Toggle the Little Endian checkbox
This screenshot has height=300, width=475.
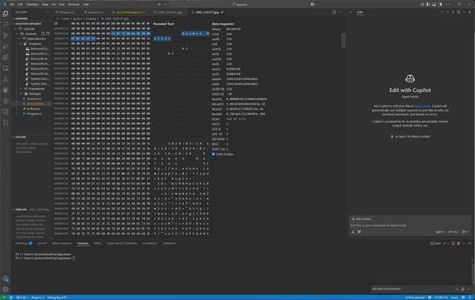point(213,154)
